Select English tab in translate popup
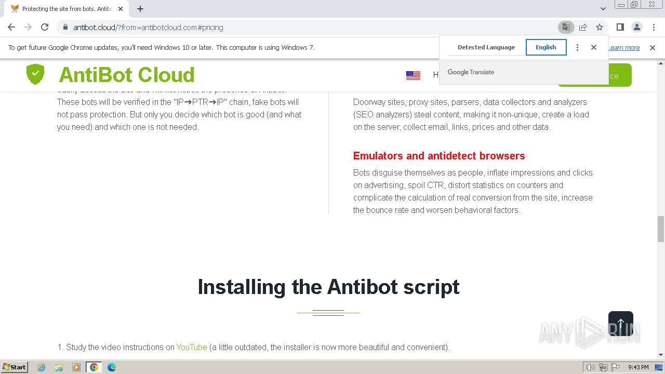Image resolution: width=665 pixels, height=374 pixels. point(546,47)
